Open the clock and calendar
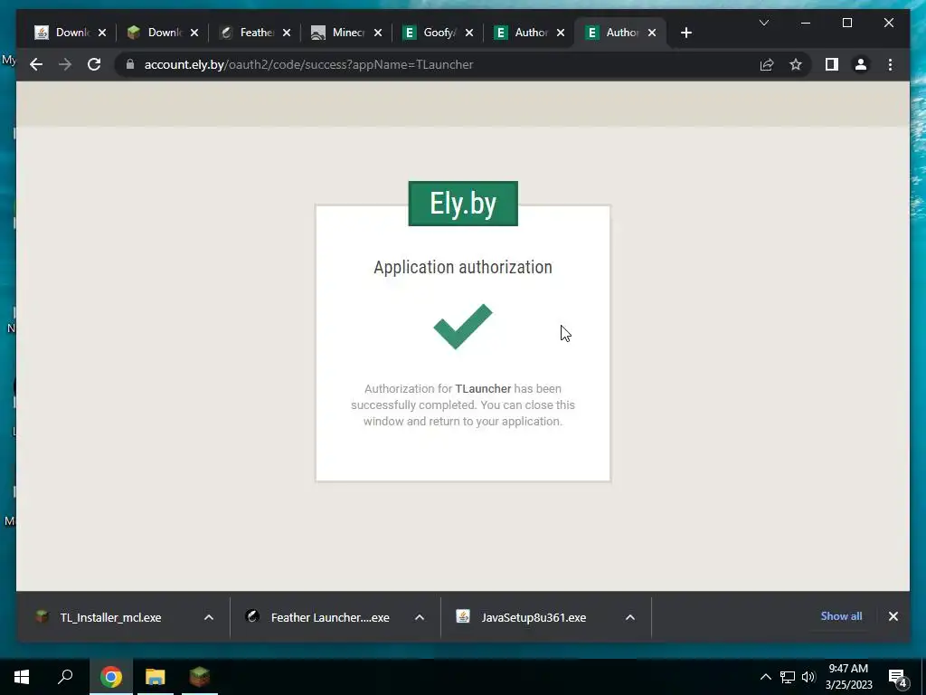Screen dimensions: 926x695 pyautogui.click(x=848, y=677)
